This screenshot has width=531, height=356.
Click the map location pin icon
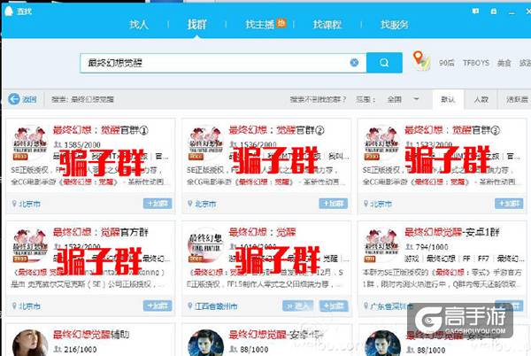coord(420,60)
